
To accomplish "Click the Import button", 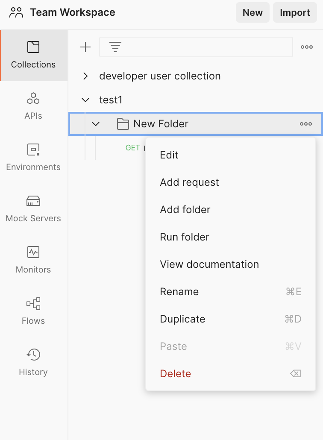I will coord(295,12).
